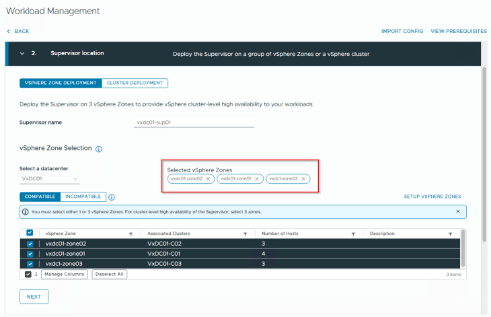The width and height of the screenshot is (491, 317).
Task: Dismiss the zone selection info banner
Action: pos(458,211)
